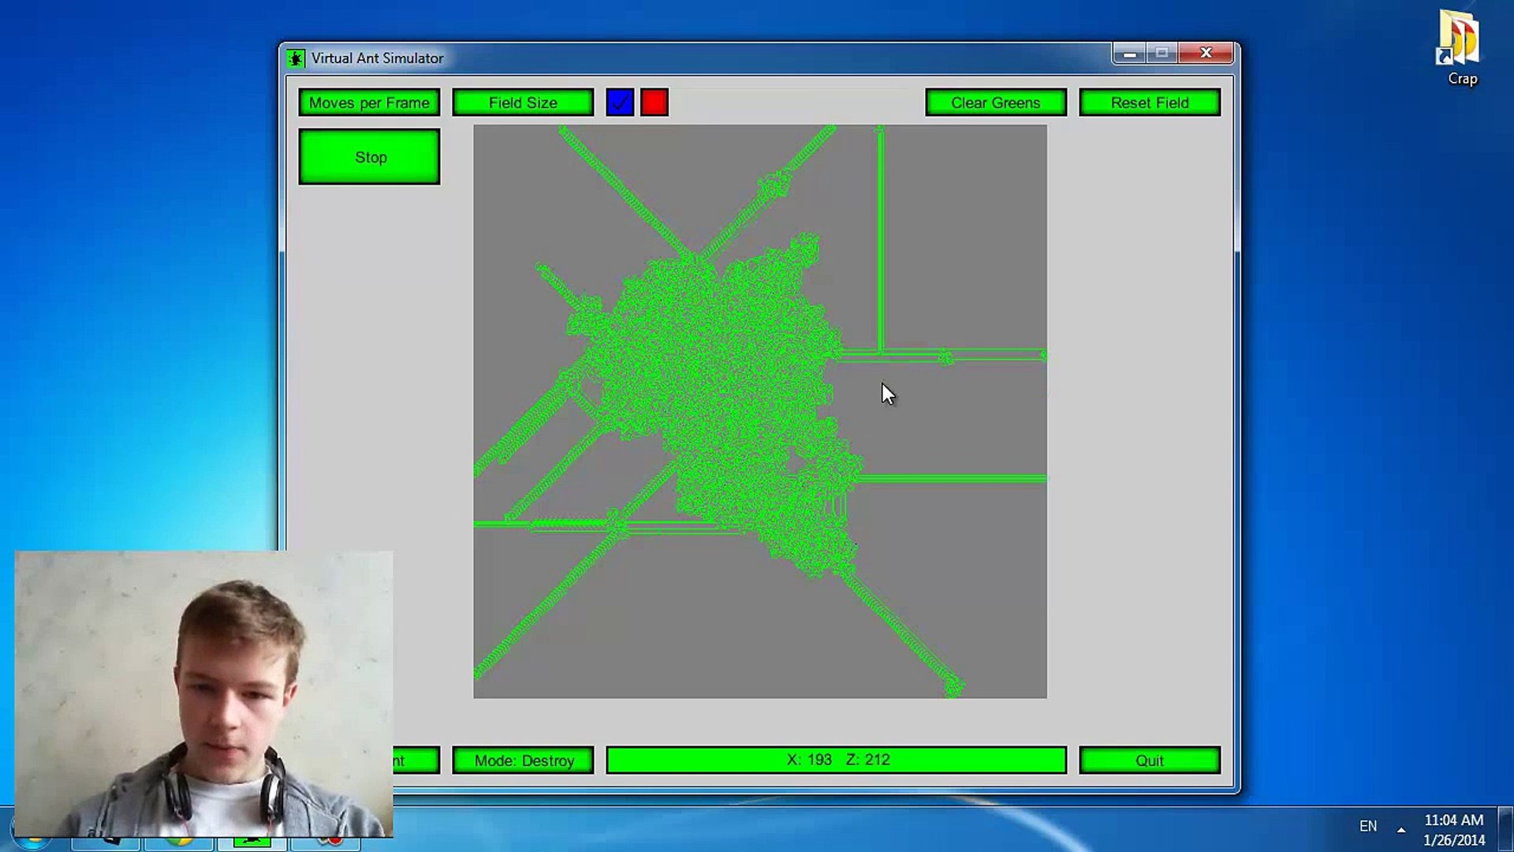Open the taskbar clock and date
Viewport: 1514px width, 852px height.
coord(1453,830)
